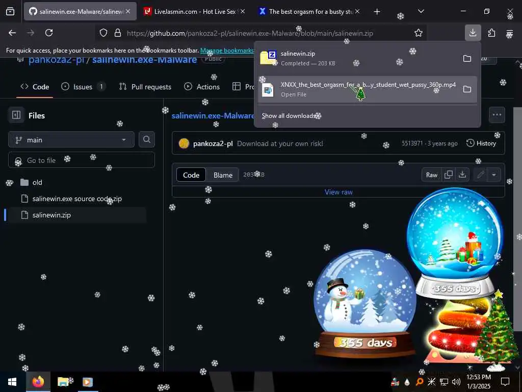Go back to the previous page
The image size is (522, 392).
coord(12,33)
